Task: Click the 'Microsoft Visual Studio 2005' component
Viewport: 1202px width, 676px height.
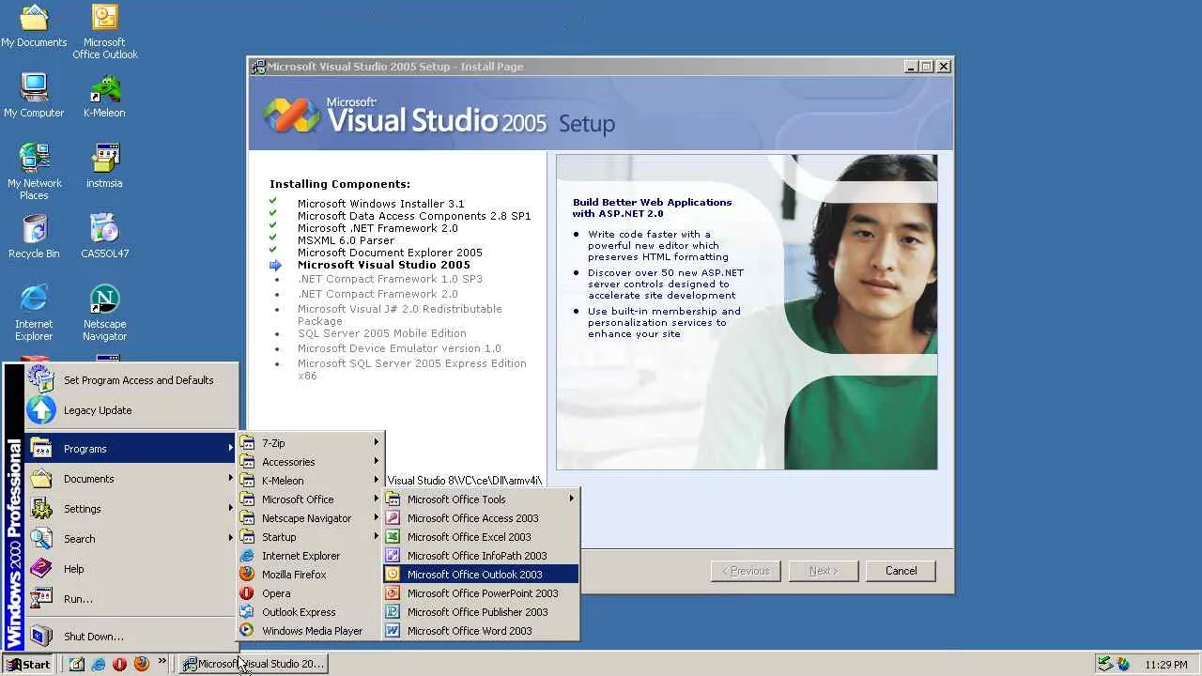Action: [384, 265]
